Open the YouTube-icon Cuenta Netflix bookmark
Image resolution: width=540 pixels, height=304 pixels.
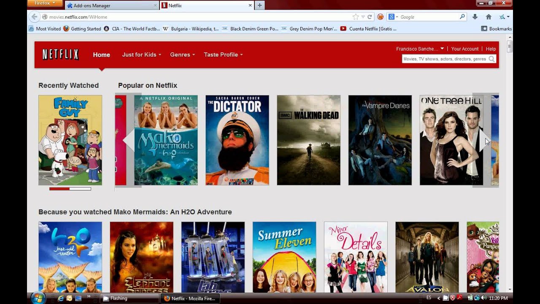point(368,29)
